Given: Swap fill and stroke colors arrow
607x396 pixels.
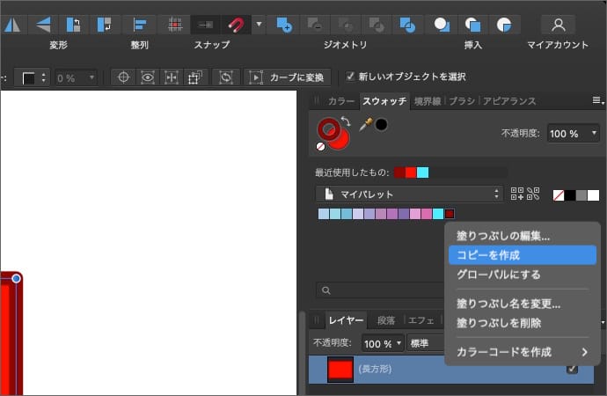Looking at the screenshot, I should [x=346, y=123].
